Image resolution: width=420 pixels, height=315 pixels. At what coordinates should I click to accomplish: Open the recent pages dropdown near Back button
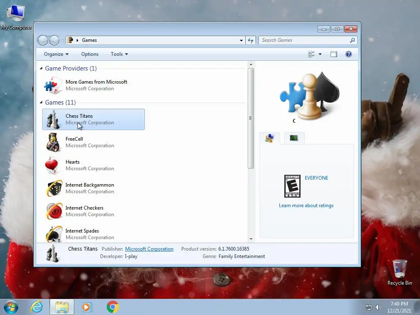[62, 41]
